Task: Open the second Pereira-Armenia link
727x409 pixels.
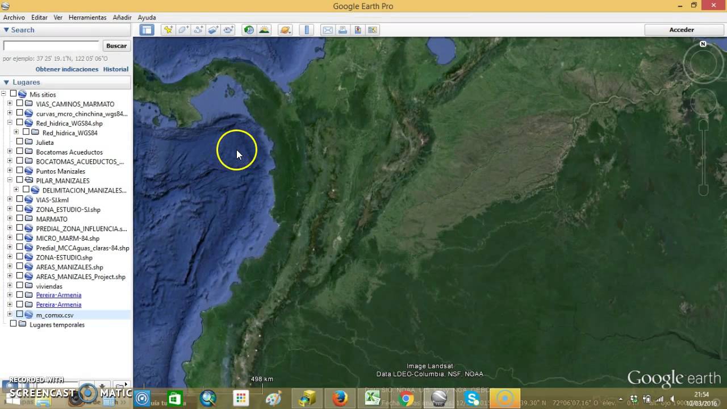Action: (59, 304)
